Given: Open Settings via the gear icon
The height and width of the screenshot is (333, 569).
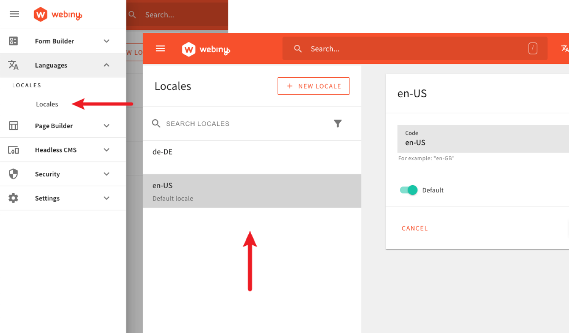Looking at the screenshot, I should [14, 198].
